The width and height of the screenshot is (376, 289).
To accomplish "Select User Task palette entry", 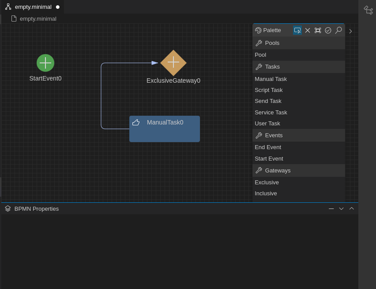I will click(299, 123).
